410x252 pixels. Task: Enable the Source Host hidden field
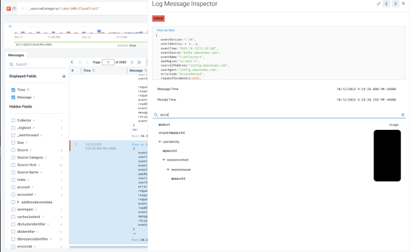coord(13,165)
